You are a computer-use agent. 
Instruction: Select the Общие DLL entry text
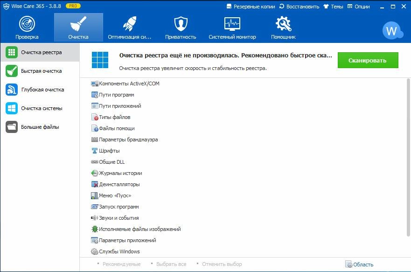tap(112, 162)
